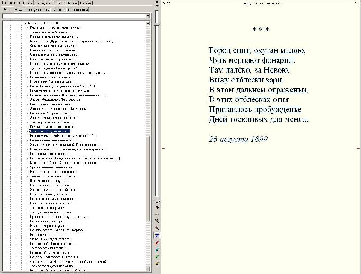Open the Иллюстрации sub-tab
This screenshot has width=361, height=274.
[78, 9]
